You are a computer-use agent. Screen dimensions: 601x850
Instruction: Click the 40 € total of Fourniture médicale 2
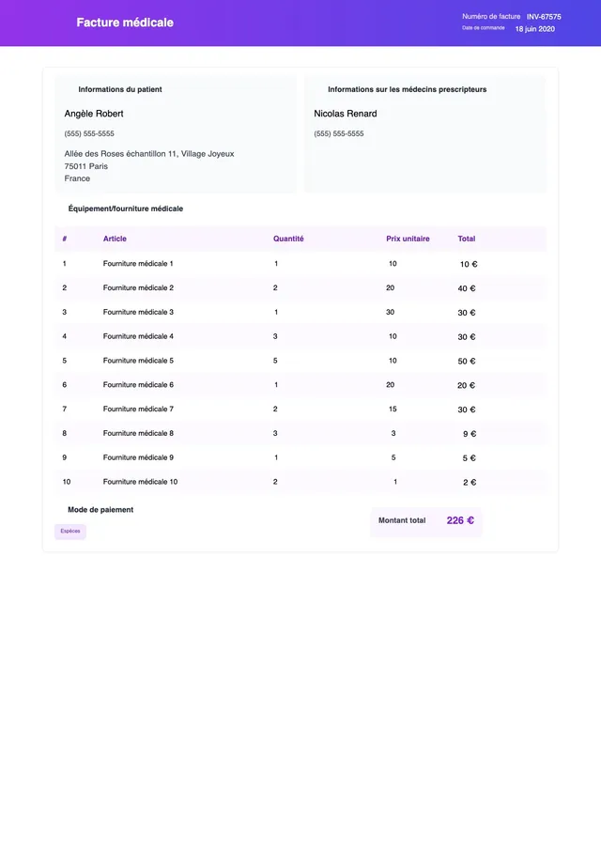(x=467, y=288)
